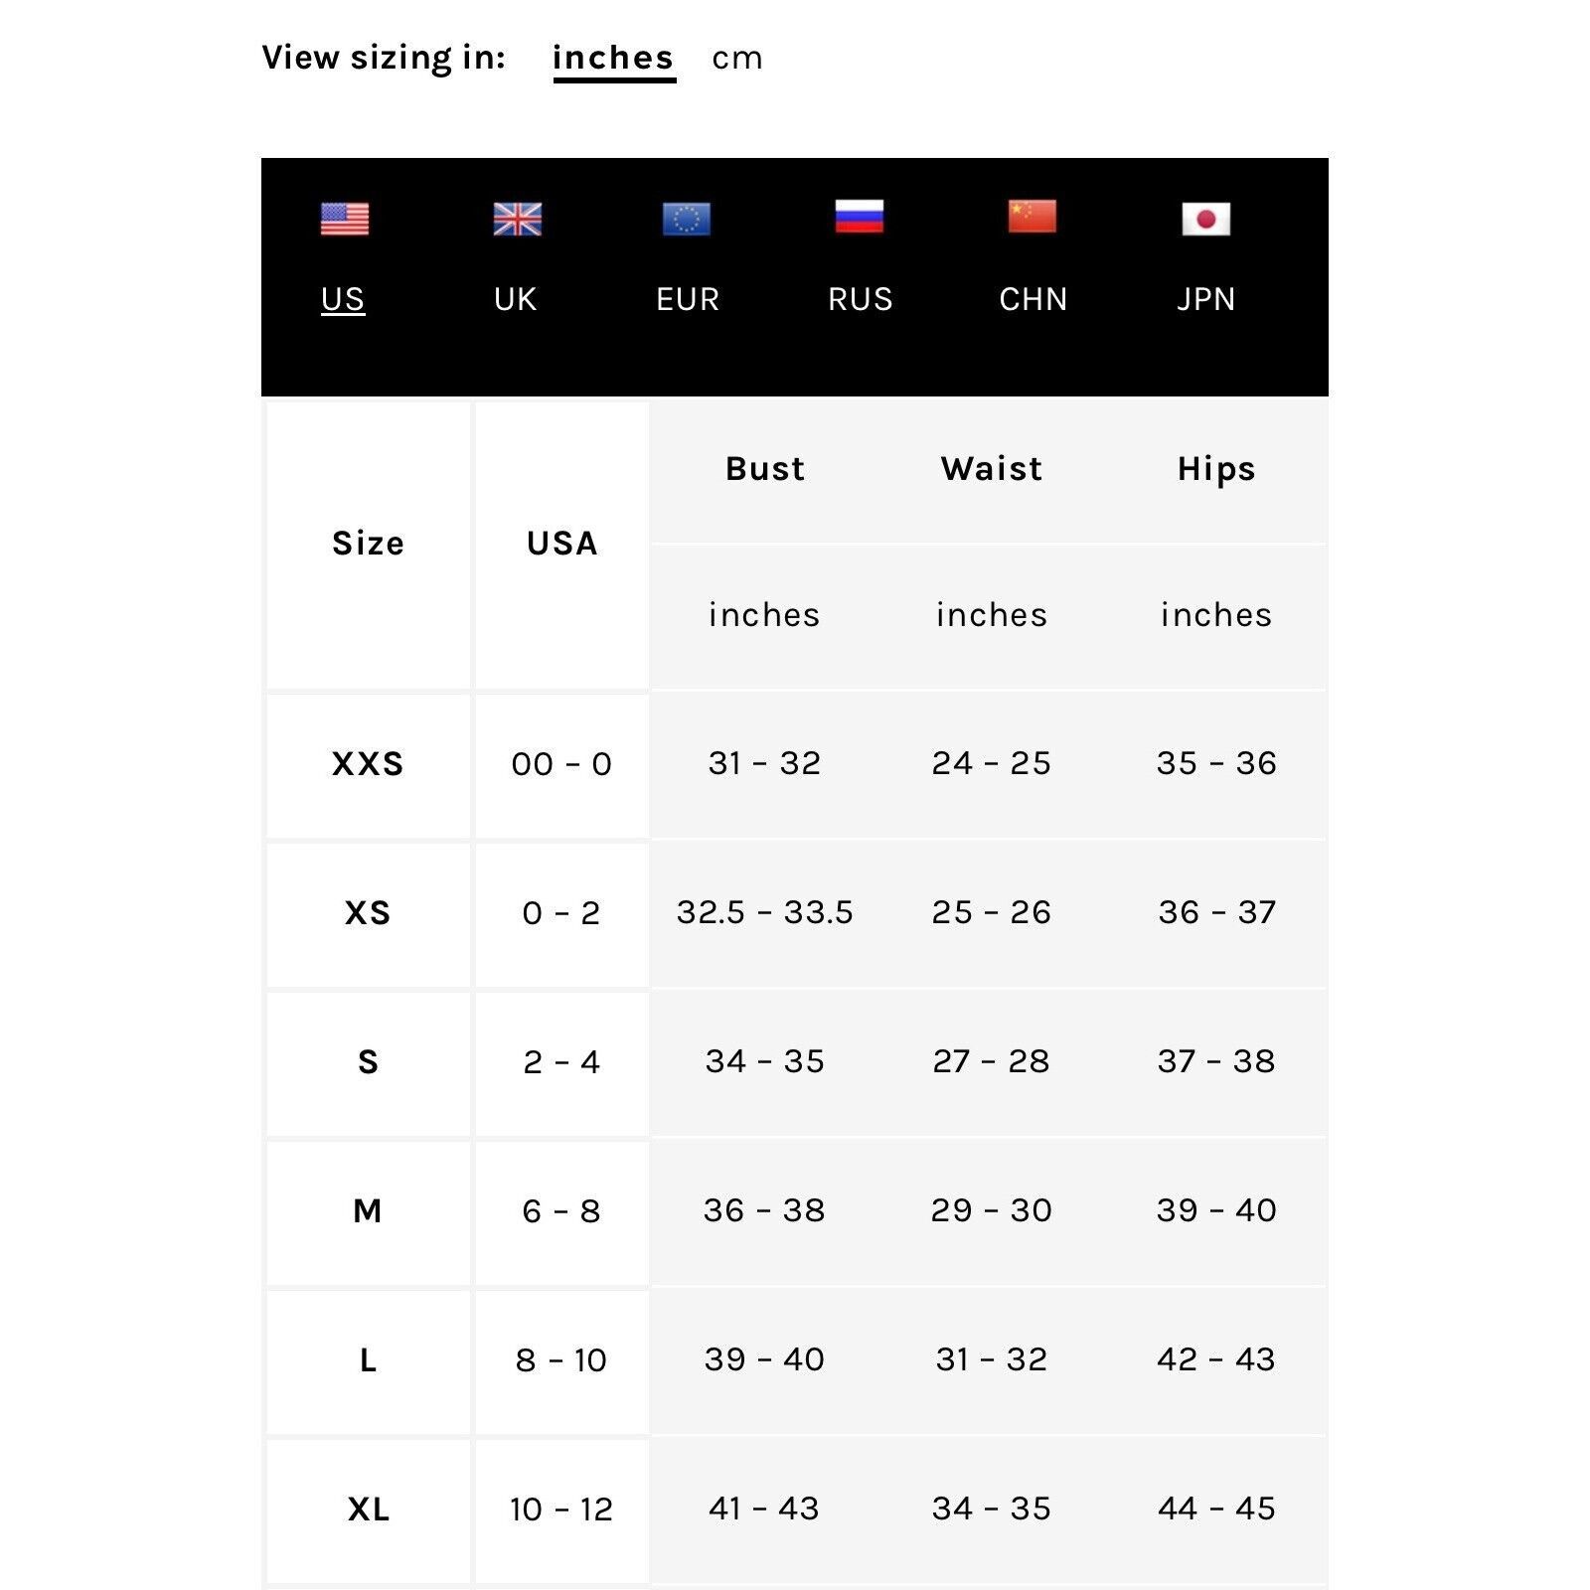1590x1590 pixels.
Task: Open the US sizing tab
Action: tap(343, 299)
